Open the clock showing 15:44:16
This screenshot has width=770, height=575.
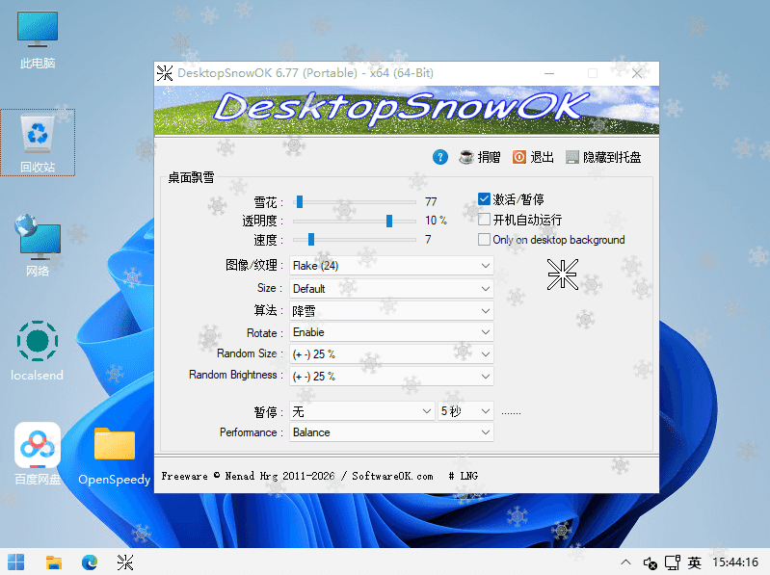735,562
